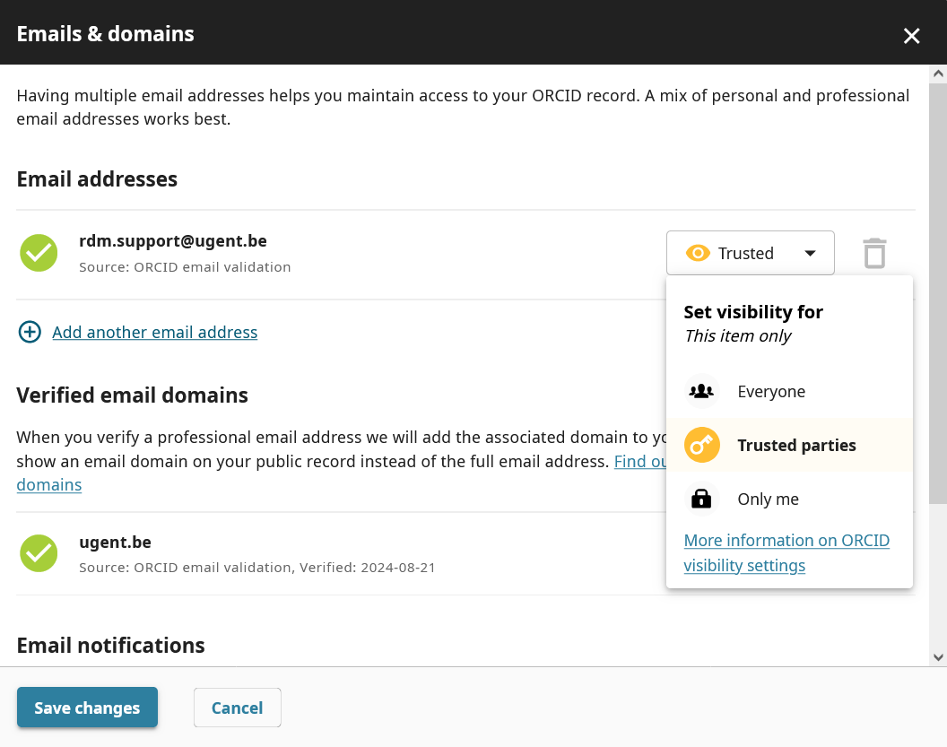Image resolution: width=947 pixels, height=747 pixels.
Task: Choose Trusted parties visibility option
Action: pos(796,446)
